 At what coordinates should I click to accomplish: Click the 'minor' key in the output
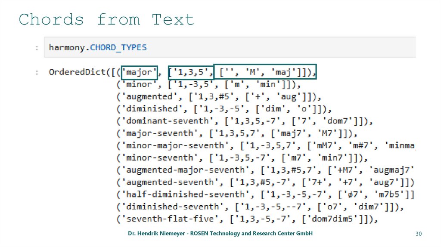[139, 84]
